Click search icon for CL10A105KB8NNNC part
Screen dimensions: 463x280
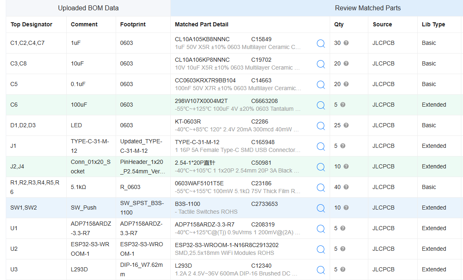pos(321,43)
